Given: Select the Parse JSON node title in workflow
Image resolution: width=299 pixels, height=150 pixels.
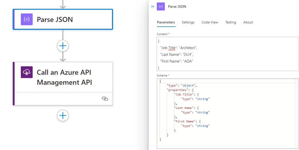Looking at the screenshot, I should [55, 19].
